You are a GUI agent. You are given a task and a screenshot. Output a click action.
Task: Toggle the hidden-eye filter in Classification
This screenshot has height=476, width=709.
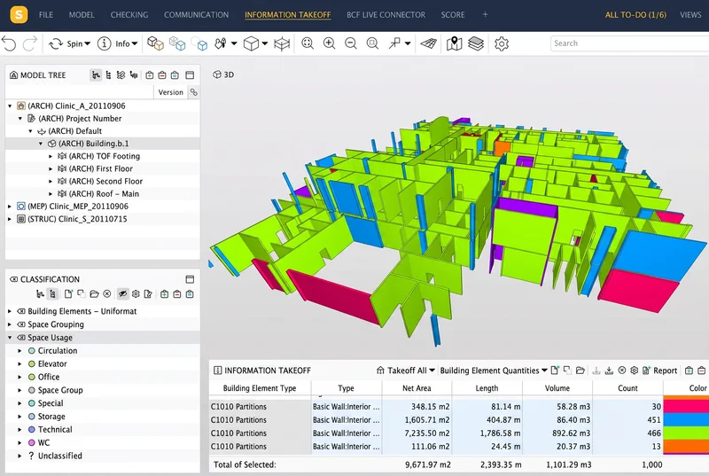coord(122,293)
